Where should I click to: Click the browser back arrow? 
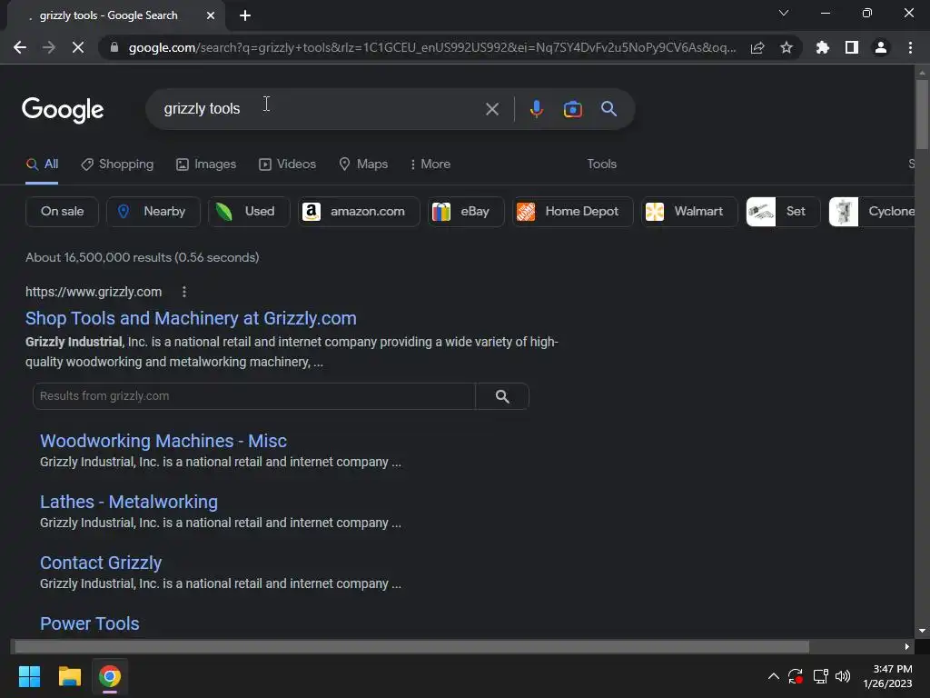click(x=20, y=47)
